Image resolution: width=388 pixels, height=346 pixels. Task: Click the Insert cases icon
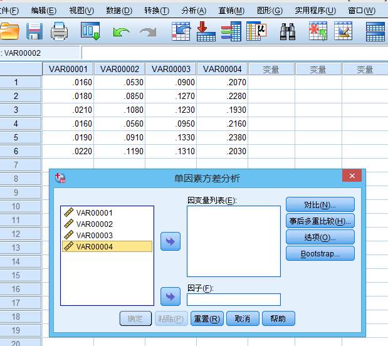point(318,31)
